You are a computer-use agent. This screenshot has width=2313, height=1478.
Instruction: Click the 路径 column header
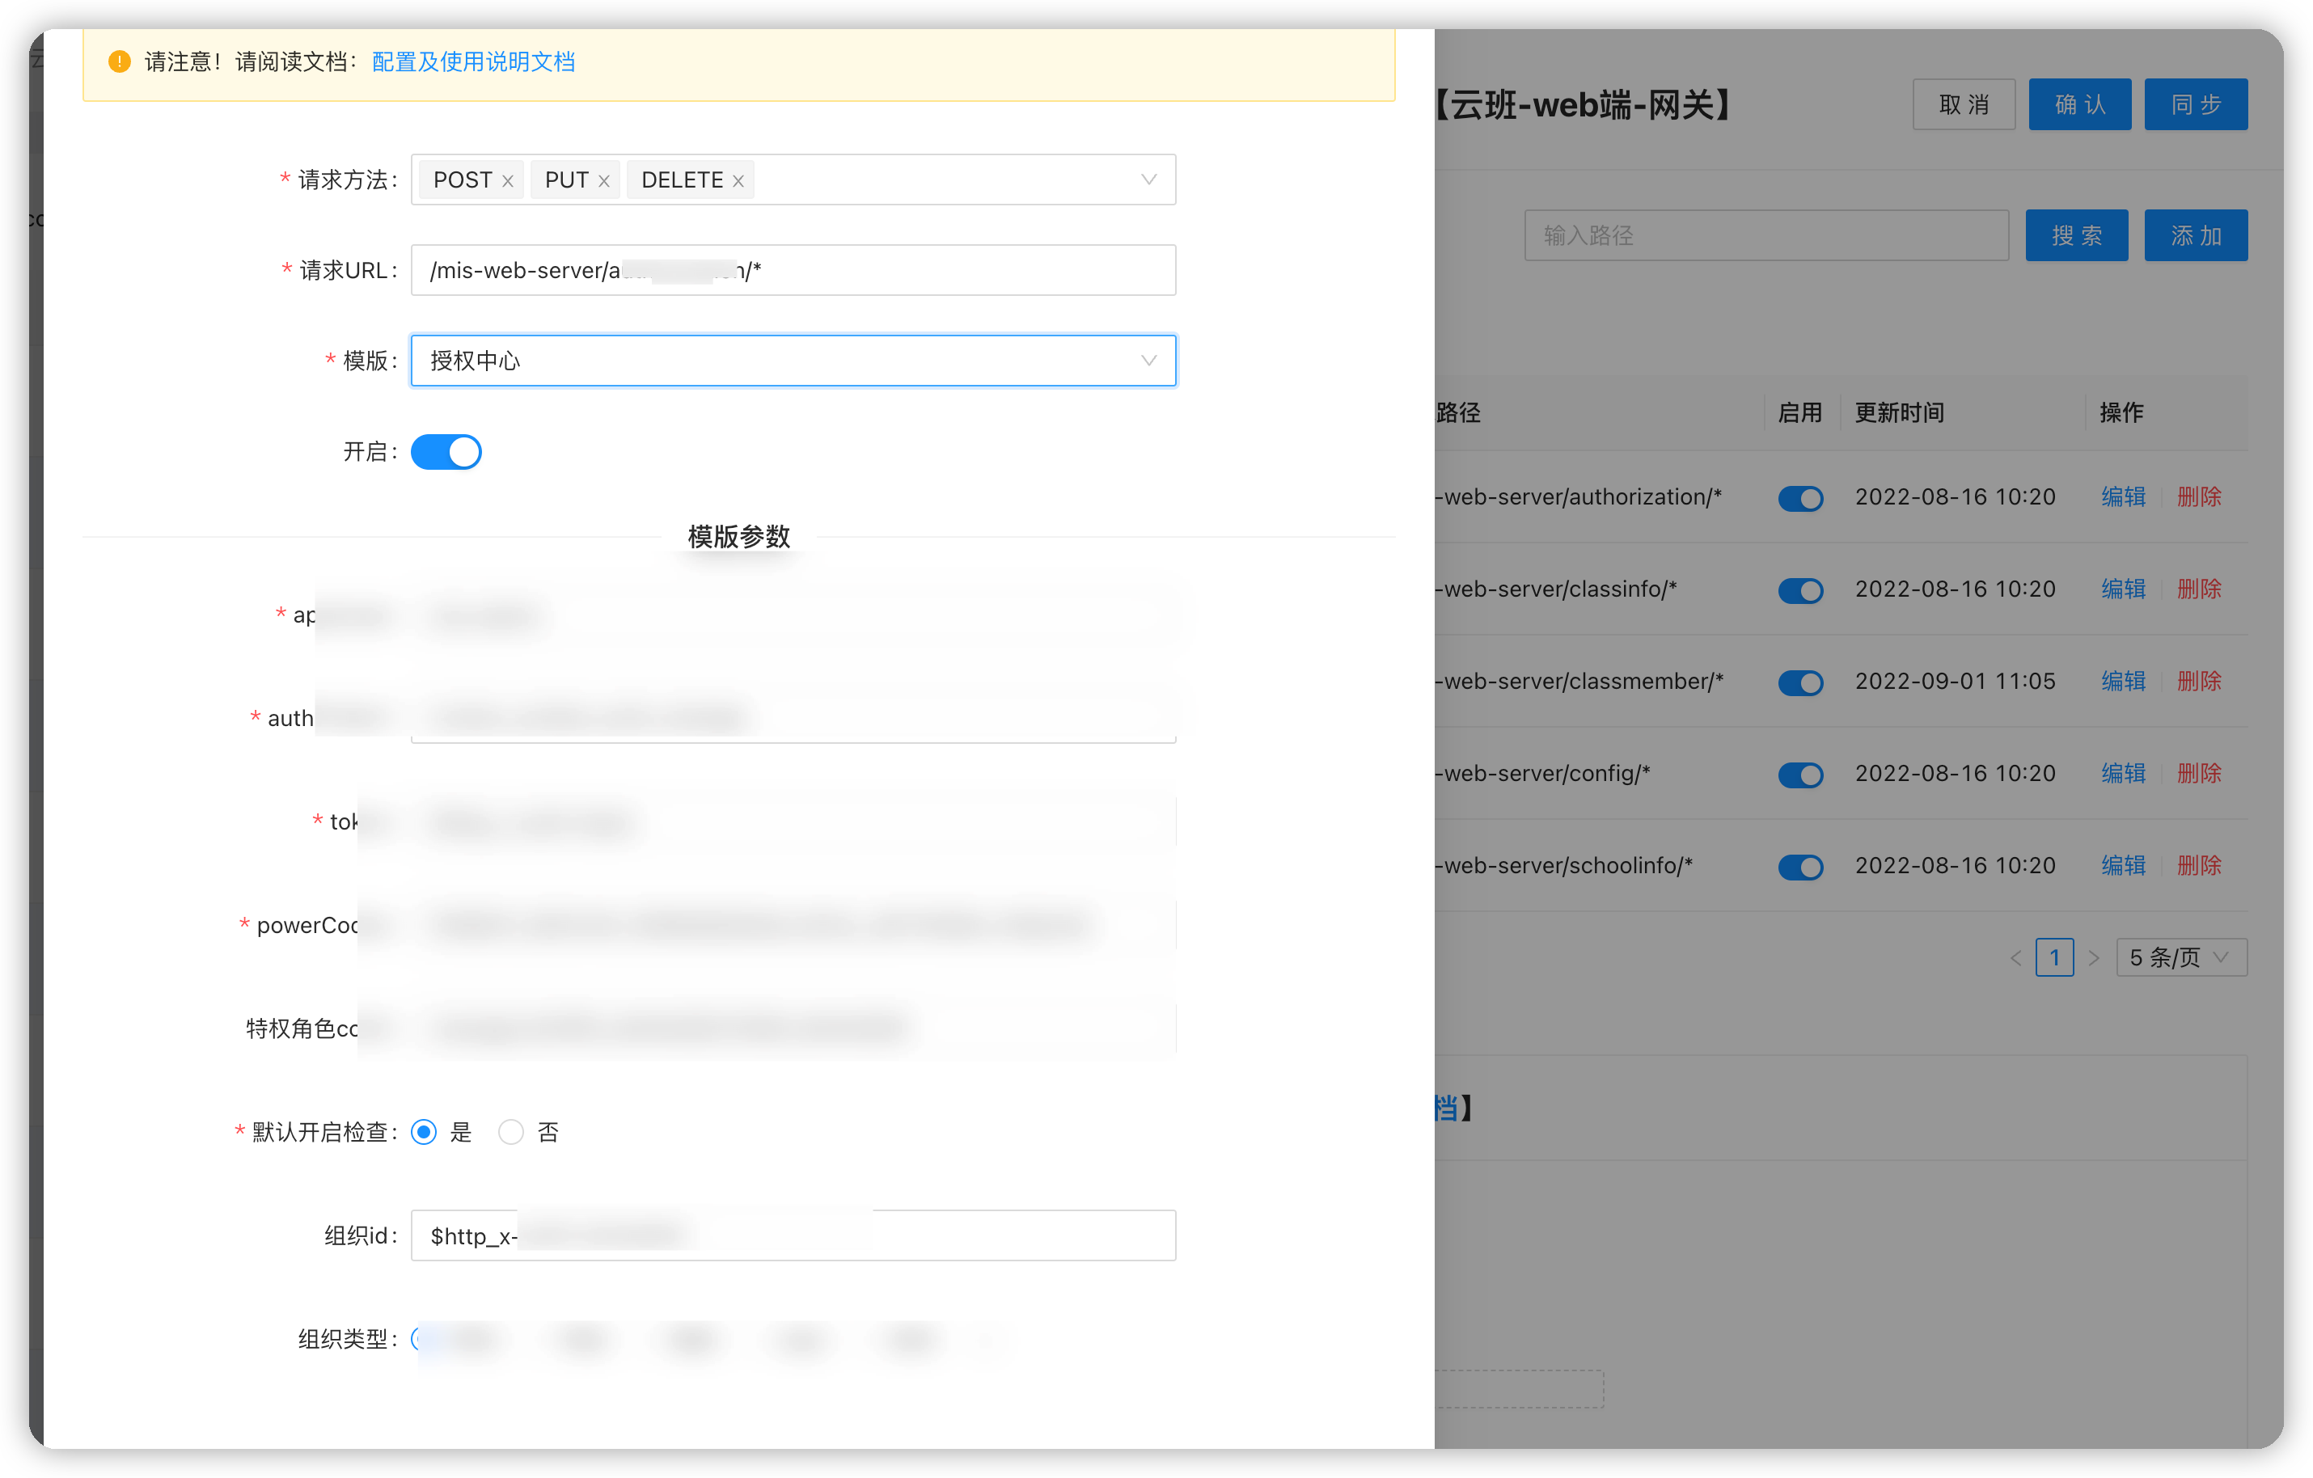(x=1458, y=413)
